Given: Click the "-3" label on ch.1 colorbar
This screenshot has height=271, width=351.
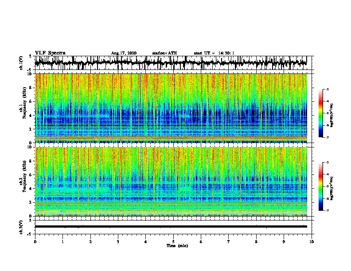Looking at the screenshot, I should tap(327, 89).
